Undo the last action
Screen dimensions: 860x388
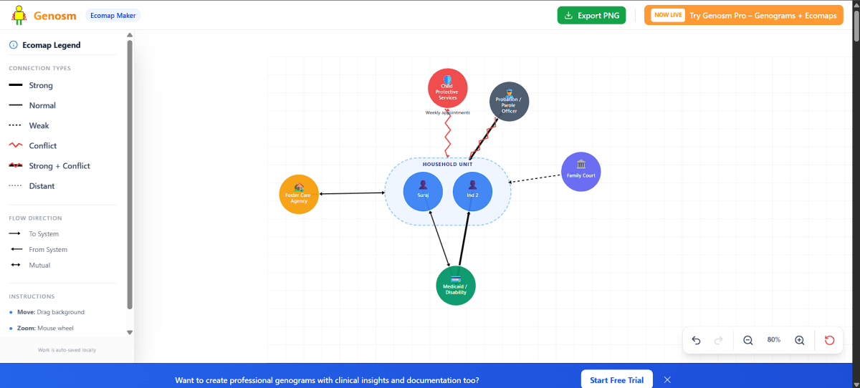tap(696, 340)
